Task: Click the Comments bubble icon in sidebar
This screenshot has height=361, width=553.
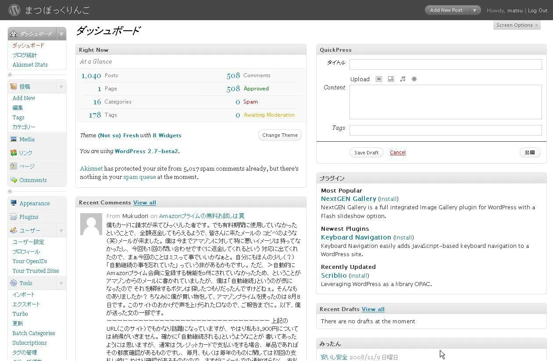Action: [14, 180]
